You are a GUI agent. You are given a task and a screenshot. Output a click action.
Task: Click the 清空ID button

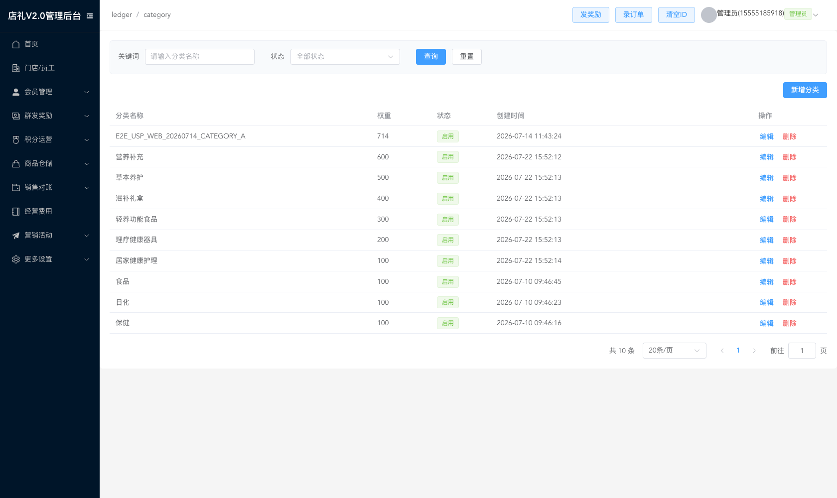pyautogui.click(x=676, y=15)
